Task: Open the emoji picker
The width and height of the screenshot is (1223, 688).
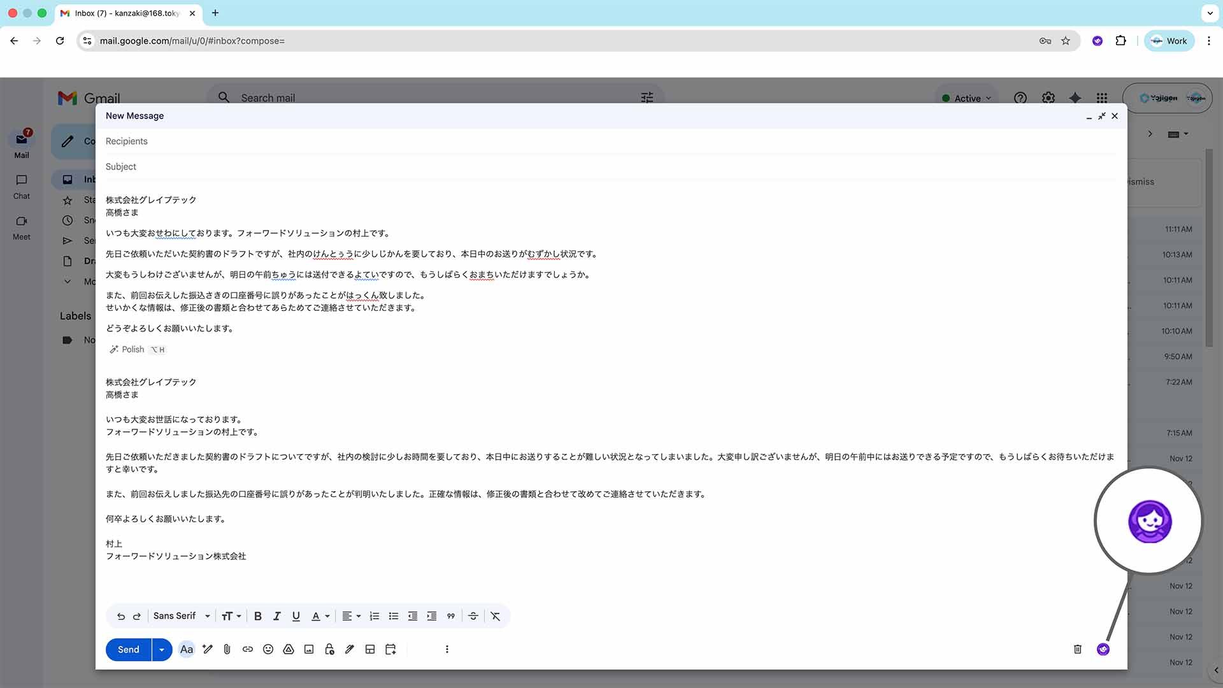Action: tap(268, 649)
